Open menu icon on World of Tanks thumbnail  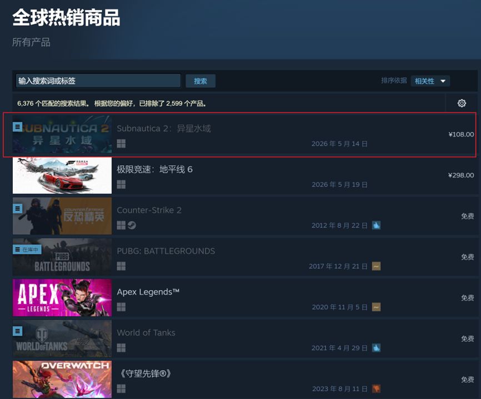[17, 331]
